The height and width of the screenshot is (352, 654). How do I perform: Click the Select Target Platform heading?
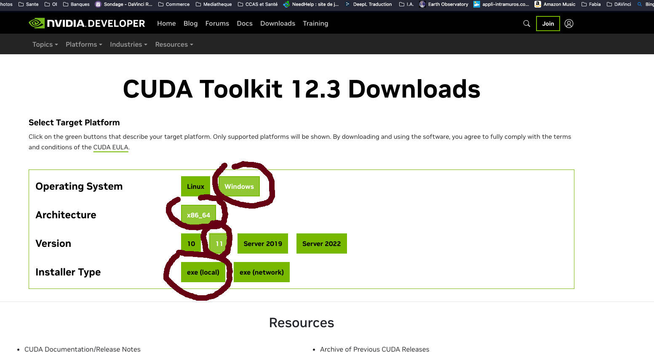(x=74, y=122)
